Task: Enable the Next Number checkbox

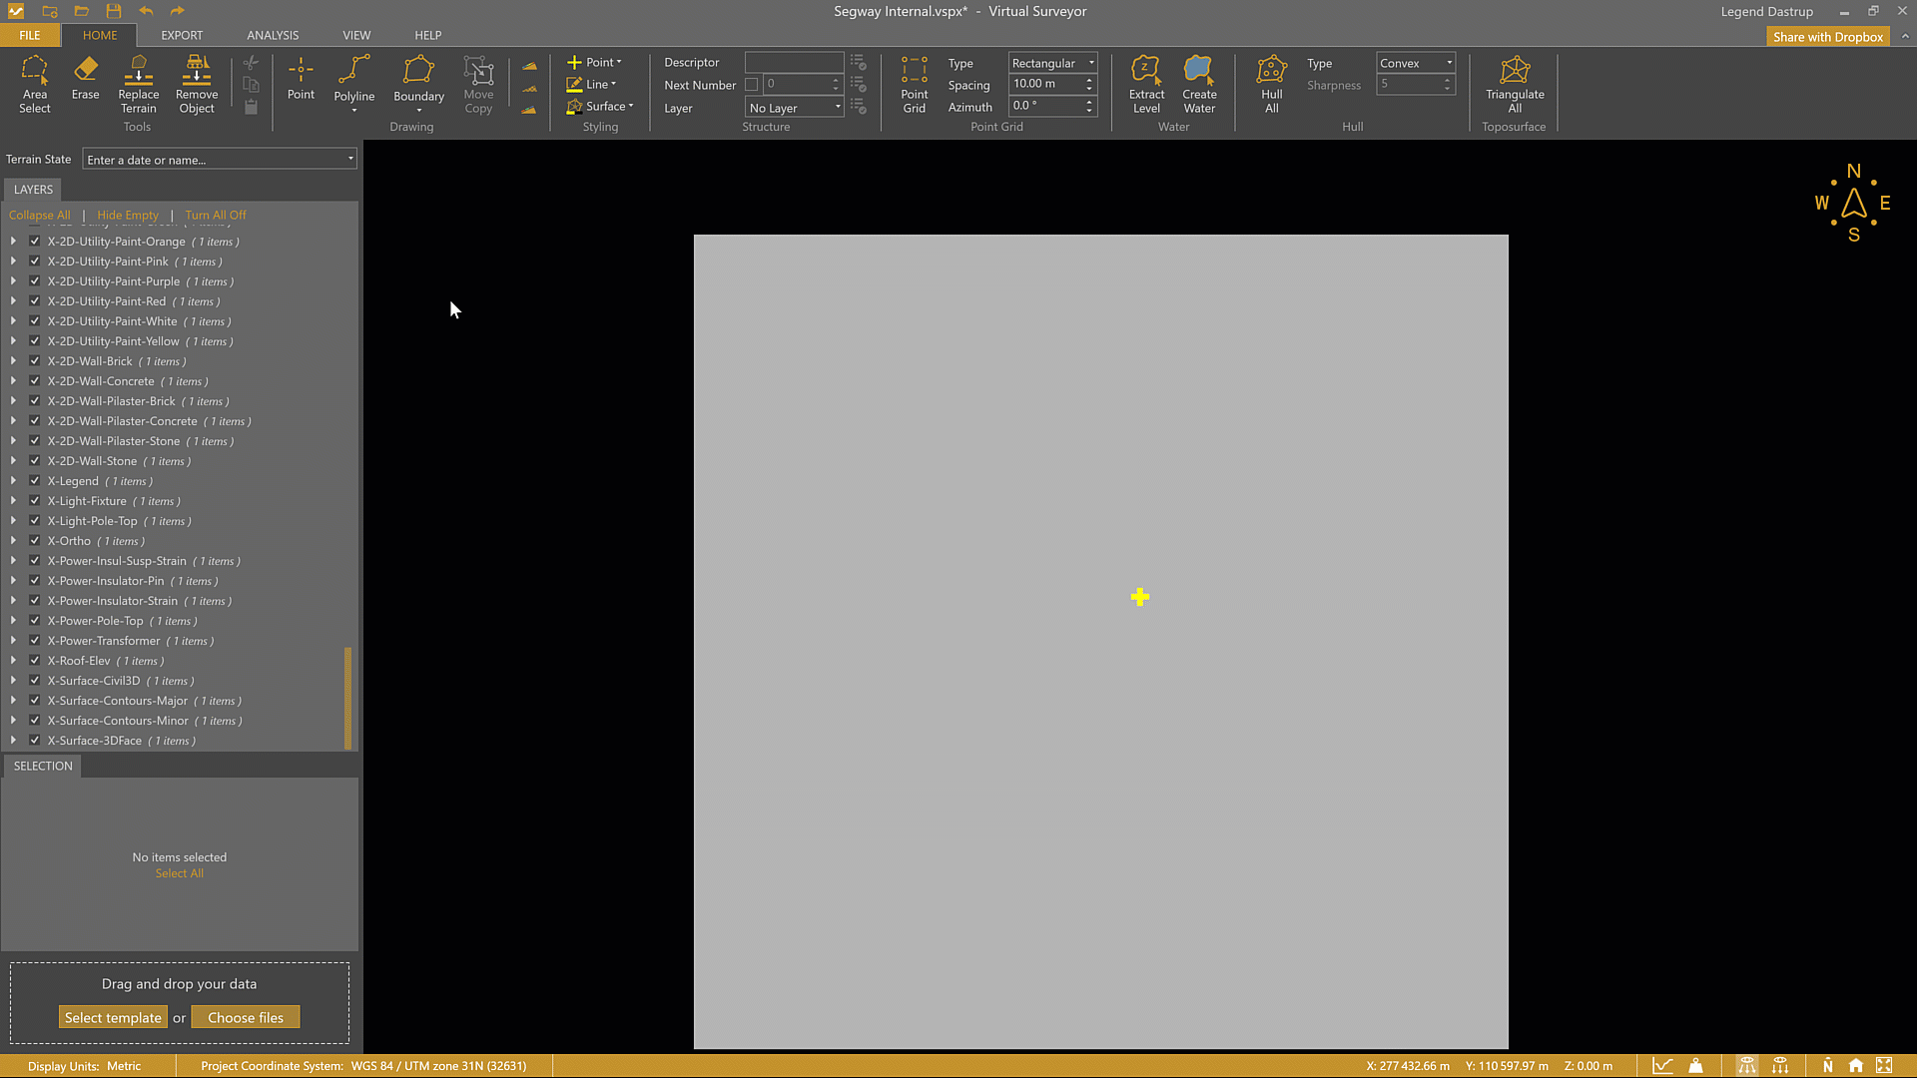Action: pos(752,85)
